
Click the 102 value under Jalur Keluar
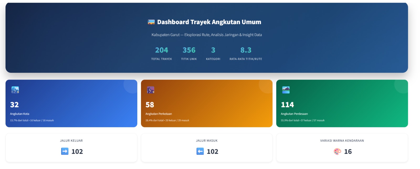[x=77, y=152]
